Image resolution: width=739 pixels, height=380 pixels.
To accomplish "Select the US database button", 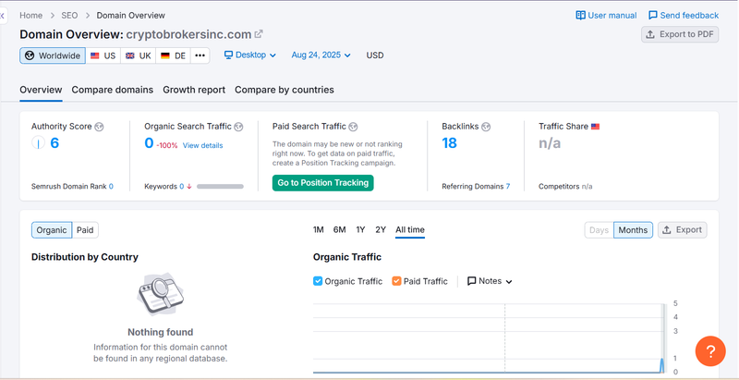I will tap(103, 55).
